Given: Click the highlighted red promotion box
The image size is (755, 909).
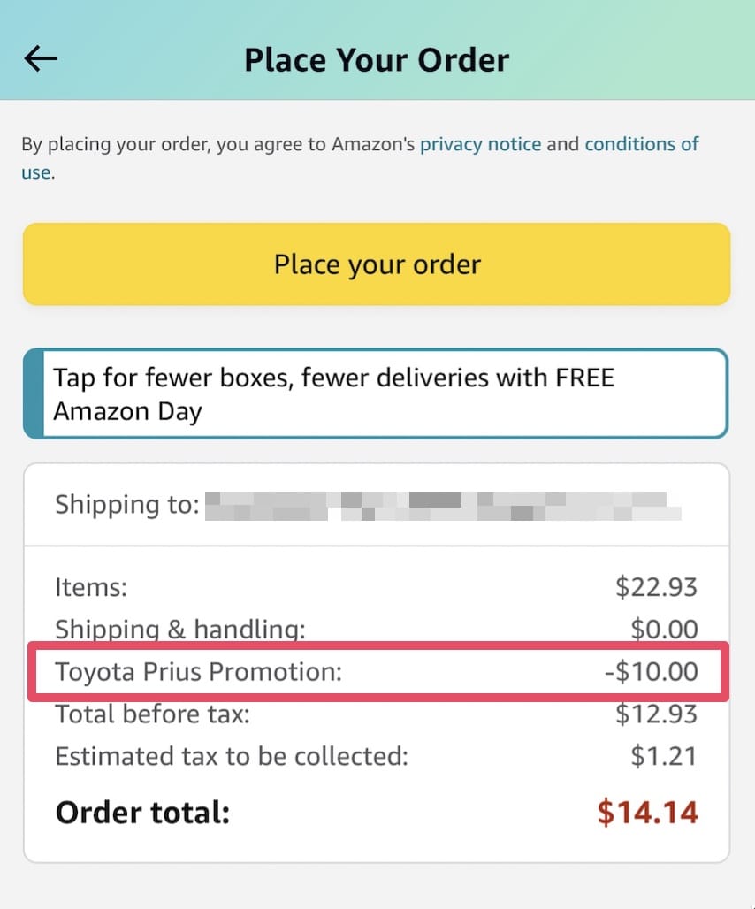Looking at the screenshot, I should point(377,671).
